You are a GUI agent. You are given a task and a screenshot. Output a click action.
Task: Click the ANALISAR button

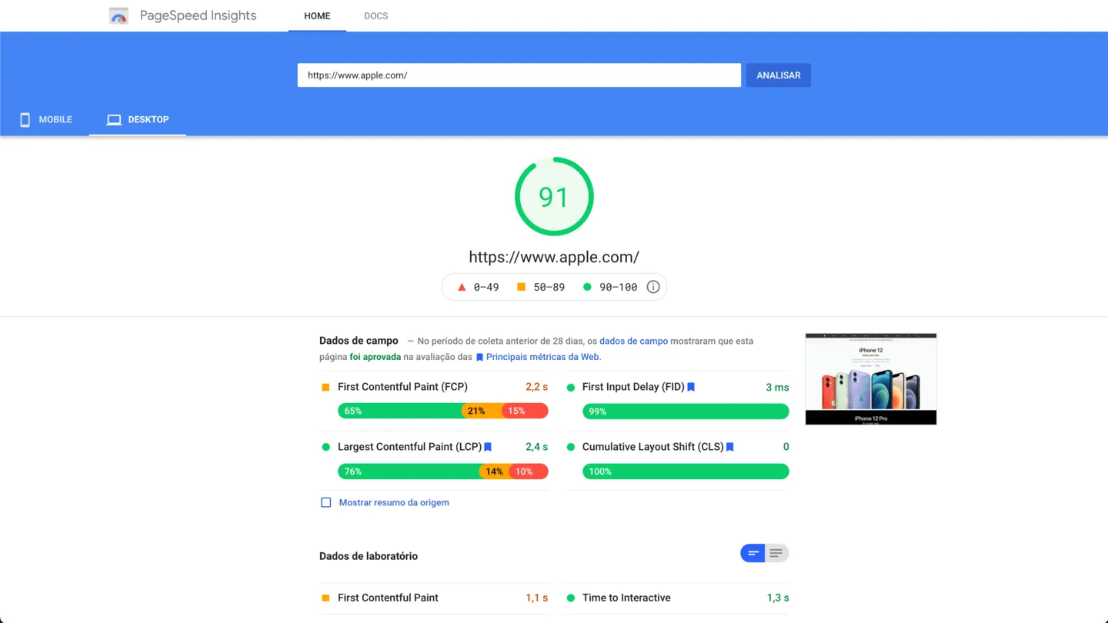(x=779, y=75)
